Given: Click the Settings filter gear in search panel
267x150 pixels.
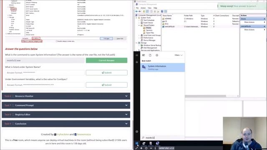Looking at the screenshot, I should (x=157, y=55).
